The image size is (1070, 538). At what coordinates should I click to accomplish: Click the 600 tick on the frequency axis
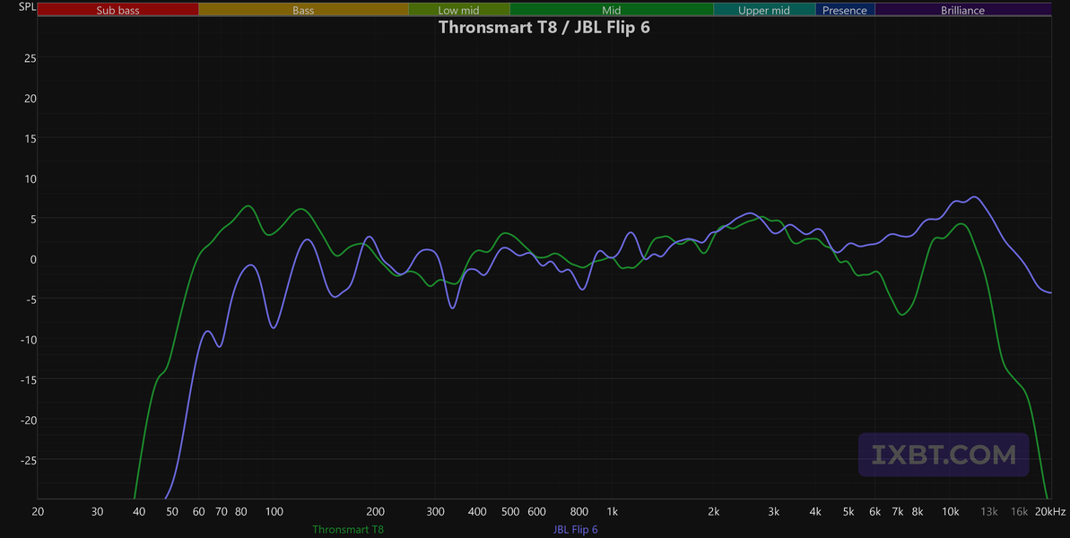pos(537,511)
